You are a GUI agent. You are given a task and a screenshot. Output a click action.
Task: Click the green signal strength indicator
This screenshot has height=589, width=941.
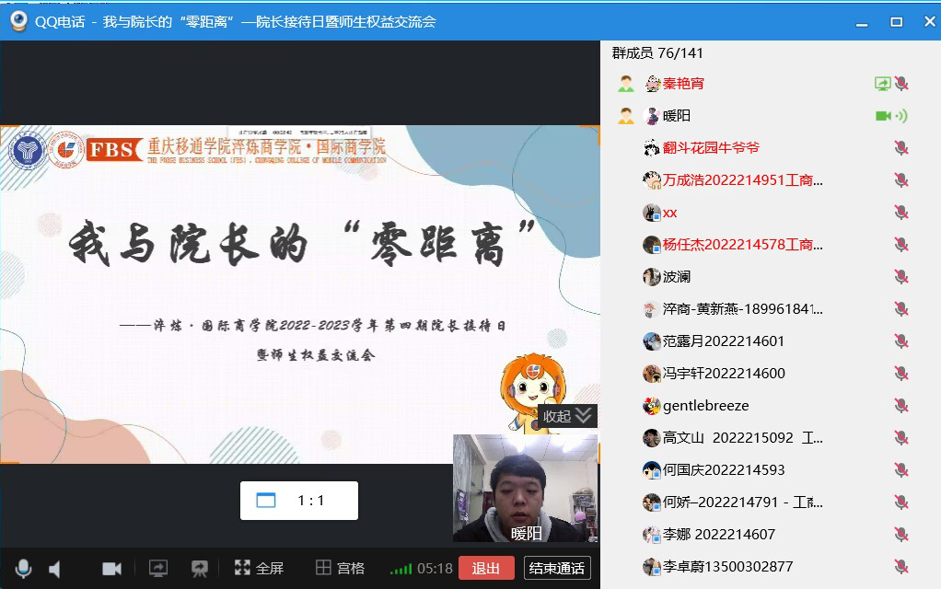[401, 569]
